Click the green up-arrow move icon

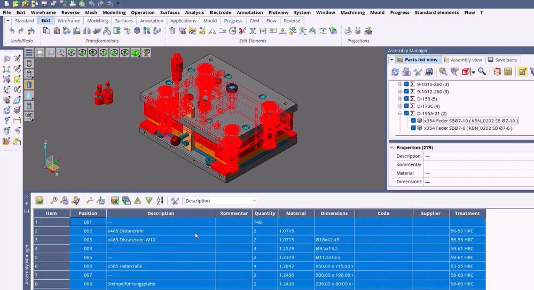(138, 201)
